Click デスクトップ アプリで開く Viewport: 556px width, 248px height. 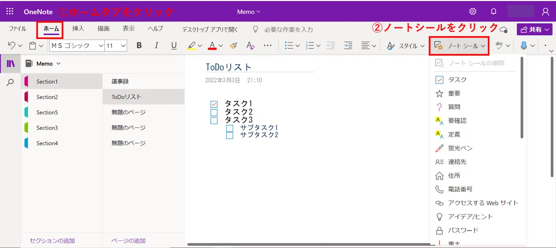coord(210,29)
